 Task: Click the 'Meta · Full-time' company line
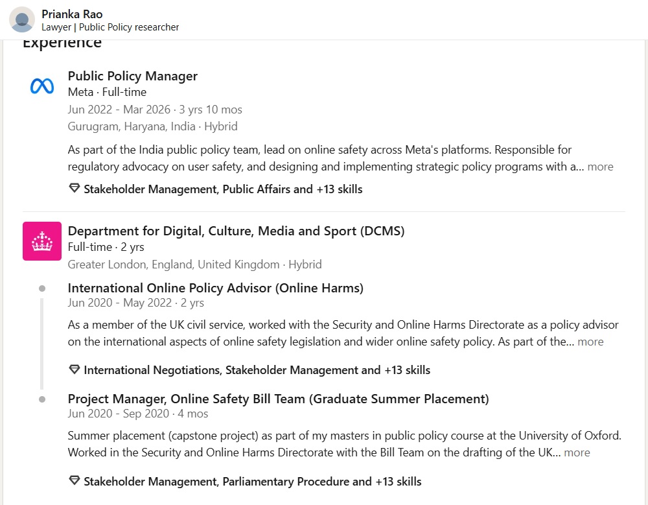point(107,92)
